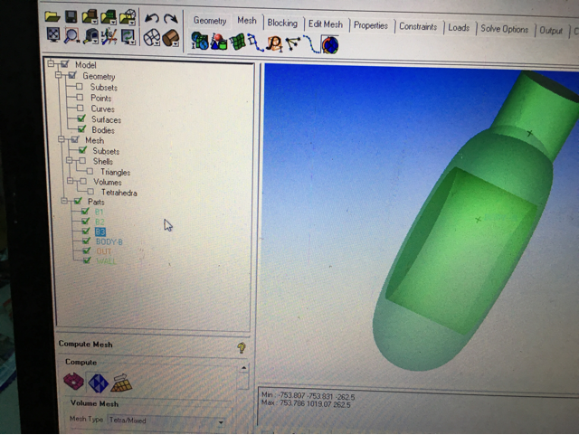579x435 pixels.
Task: Select the Triangles tree label
Action: [x=115, y=172]
